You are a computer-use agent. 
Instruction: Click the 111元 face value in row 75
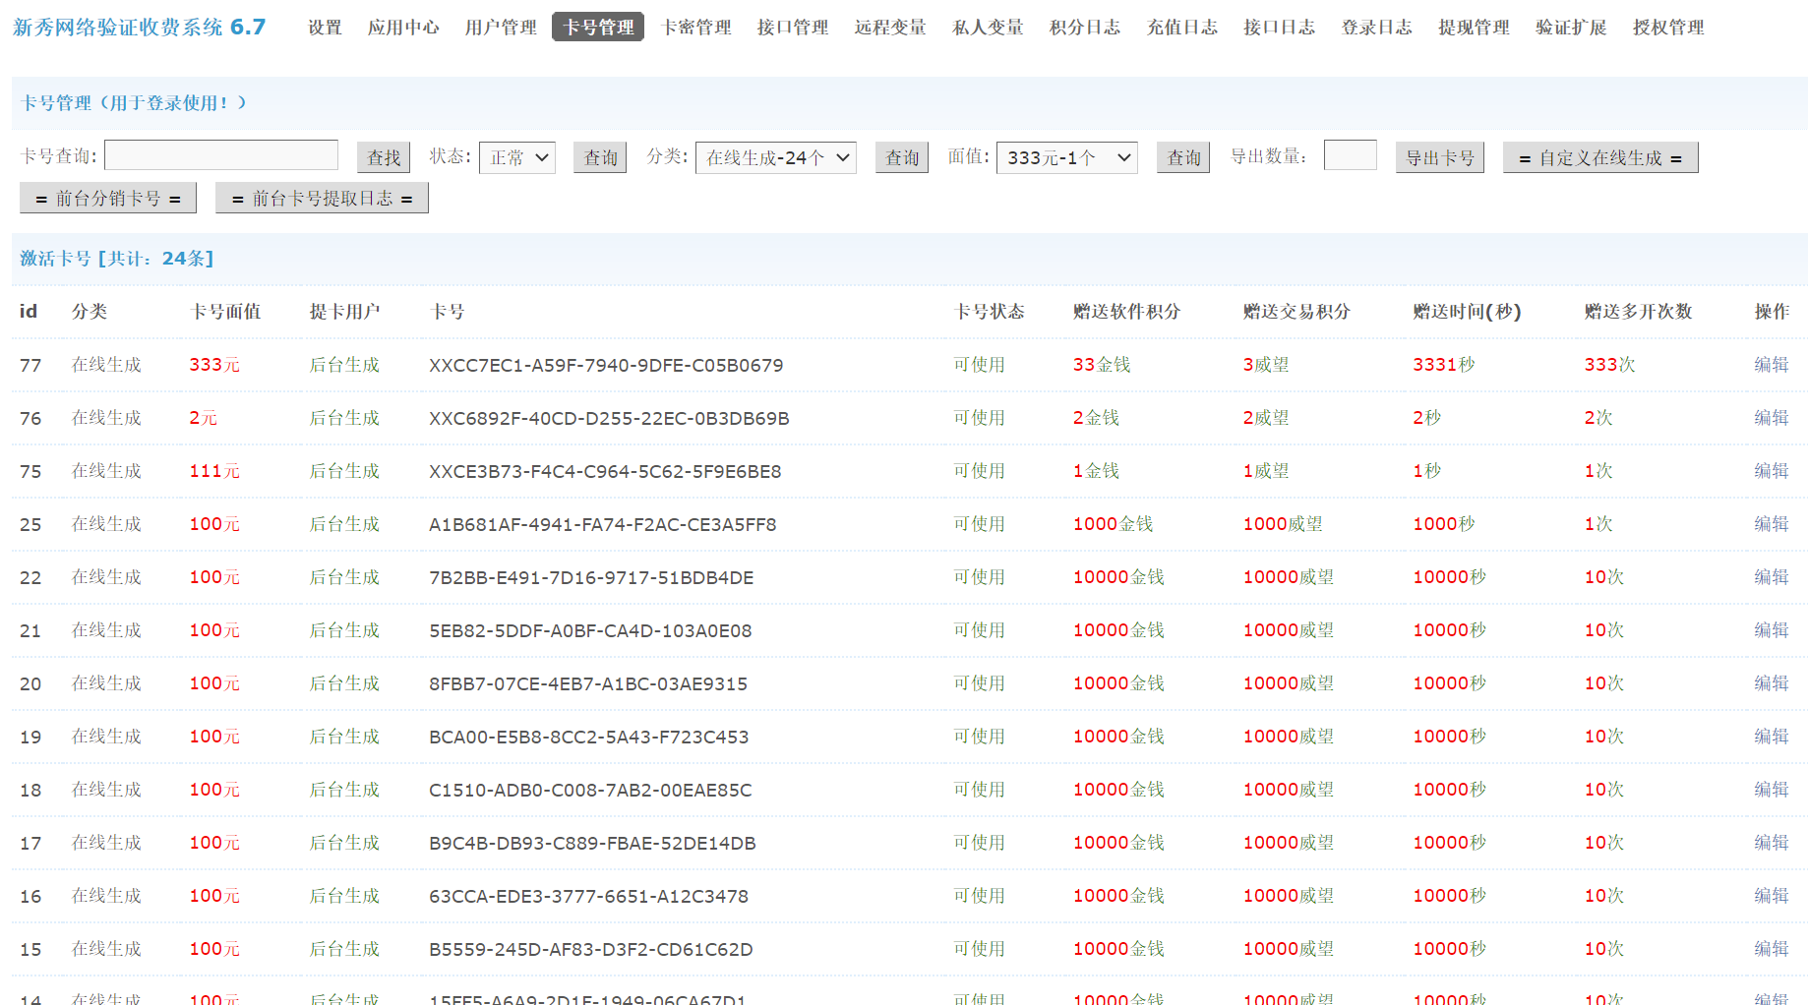[214, 471]
